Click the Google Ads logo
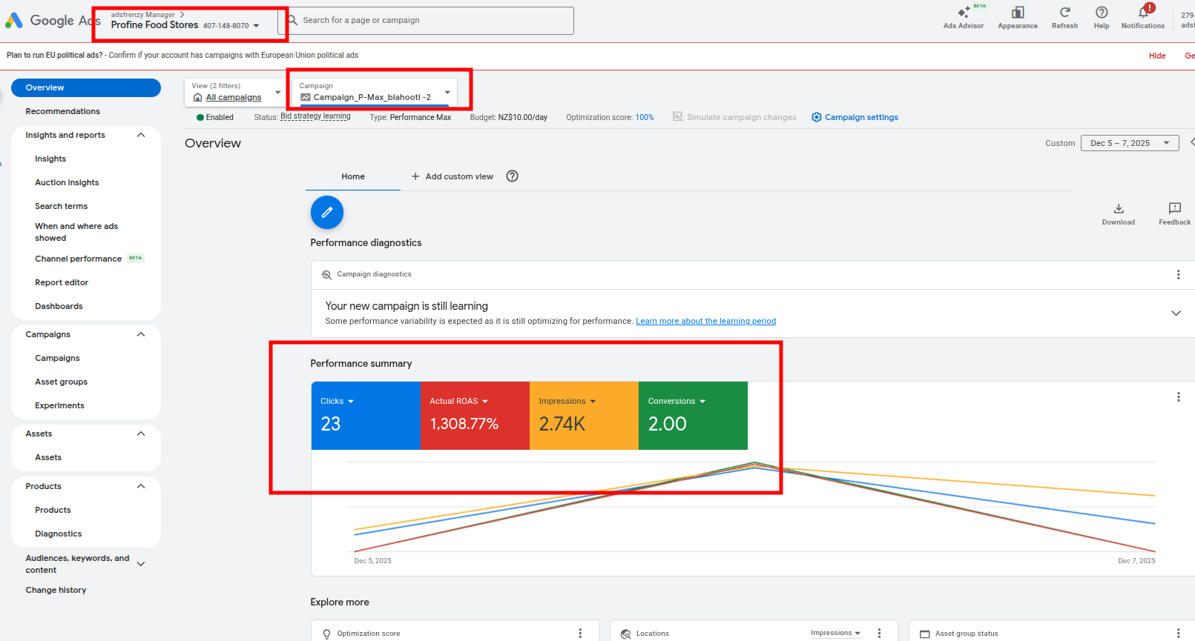The height and width of the screenshot is (641, 1195). tap(52, 21)
